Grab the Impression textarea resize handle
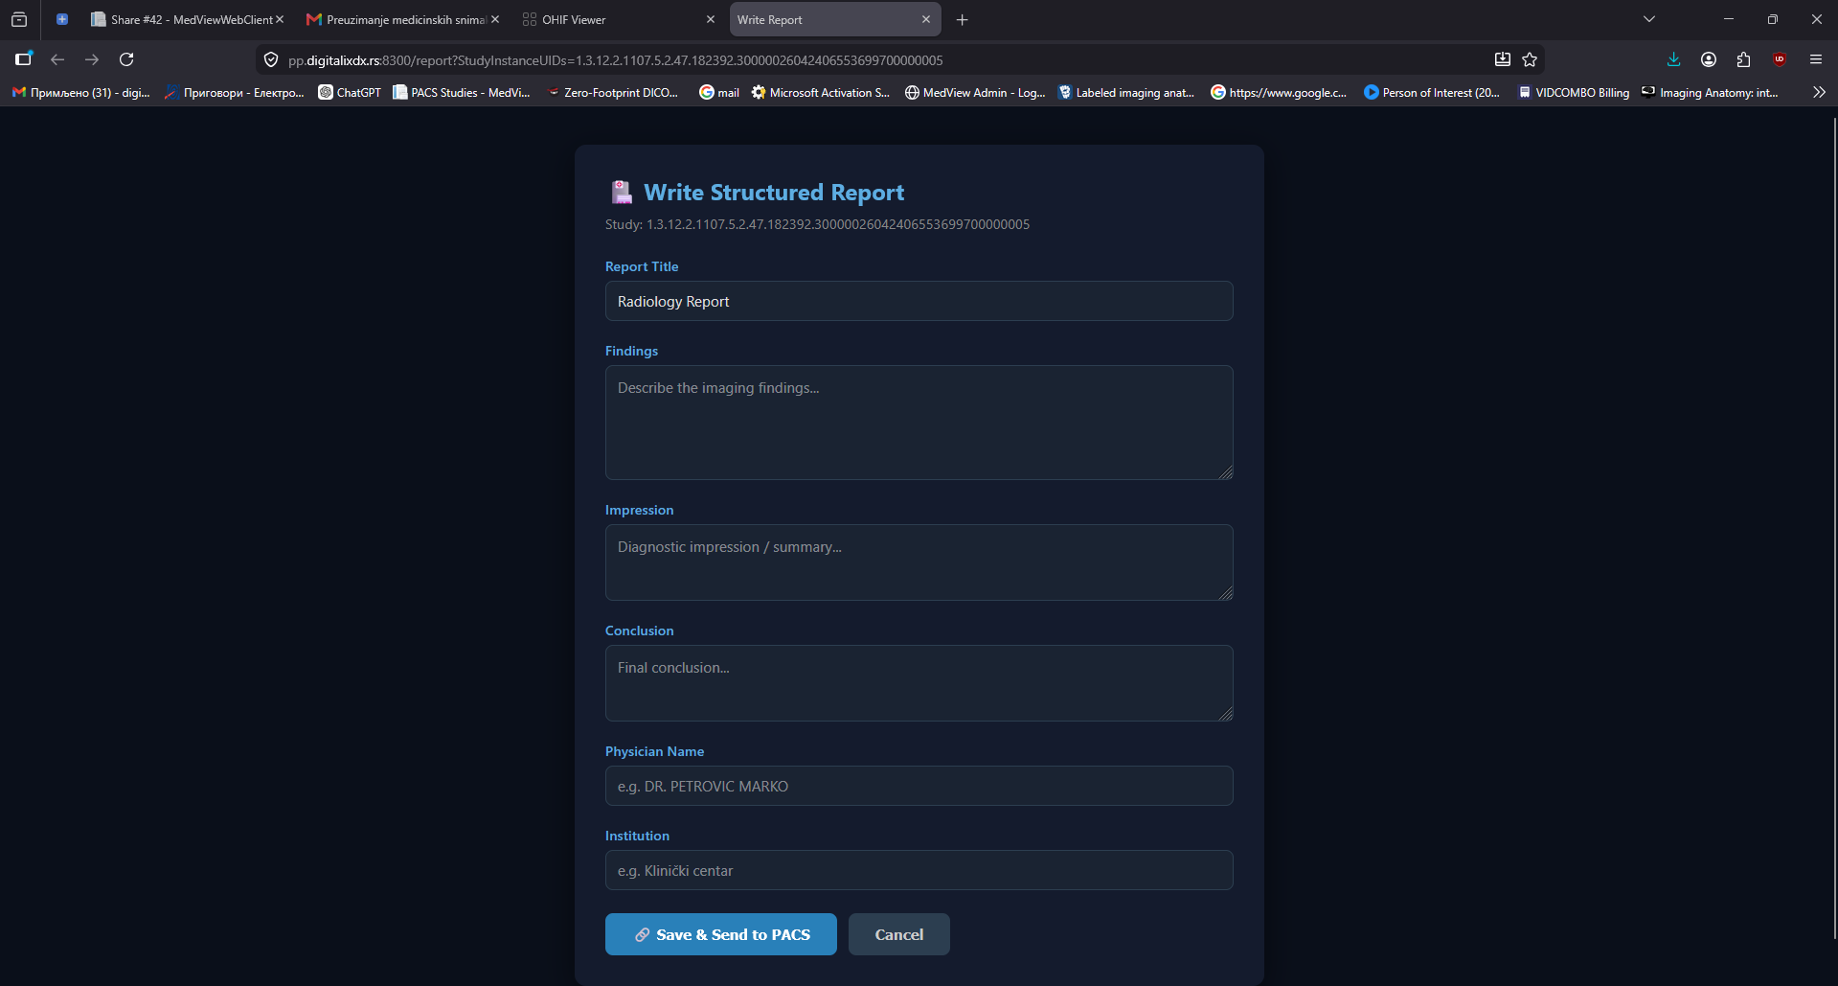The height and width of the screenshot is (986, 1838). pos(1226,593)
